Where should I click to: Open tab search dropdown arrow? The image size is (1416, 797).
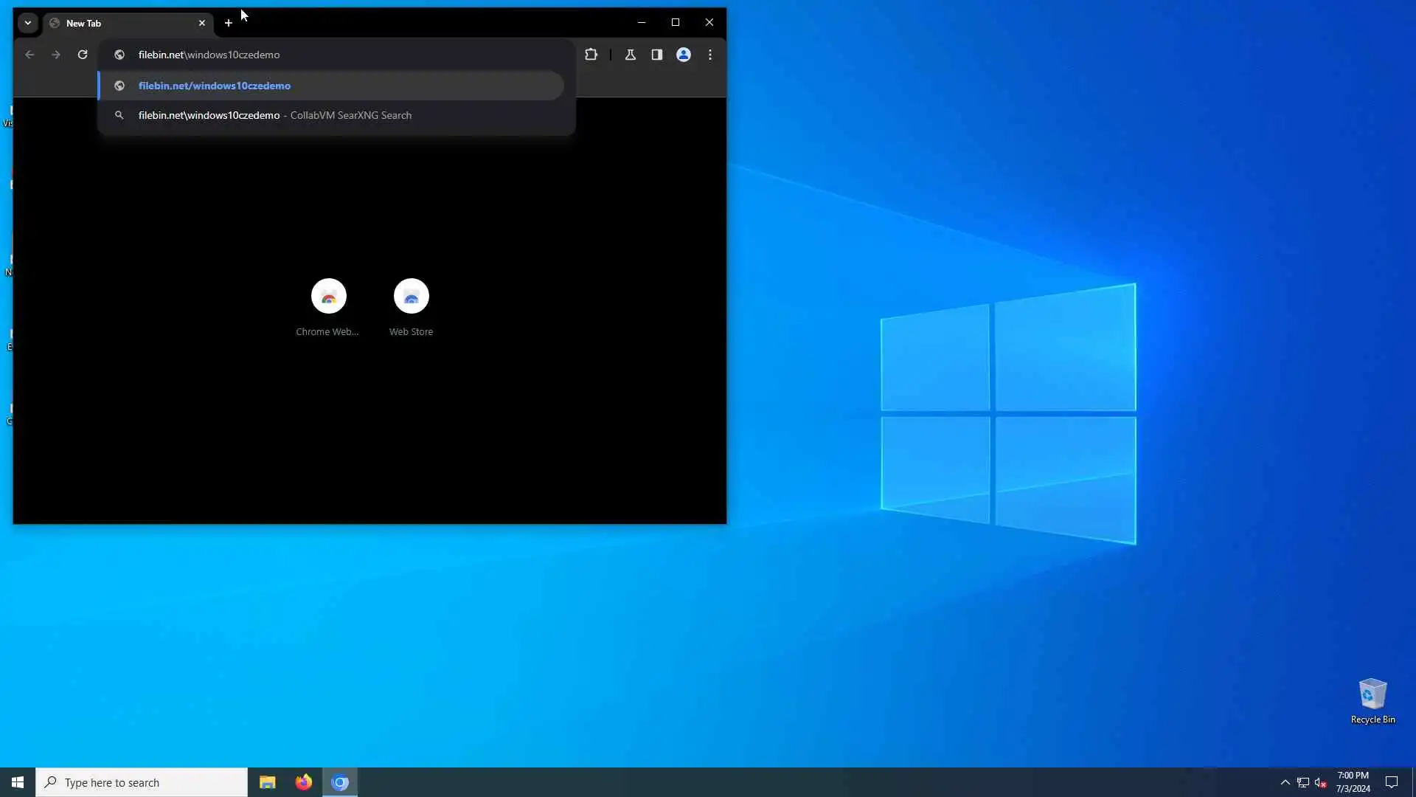28,23
